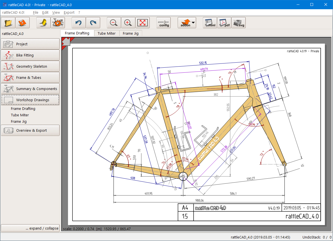The width and height of the screenshot is (333, 241).
Task: Open the addon dropdown button
Action: click(187, 23)
